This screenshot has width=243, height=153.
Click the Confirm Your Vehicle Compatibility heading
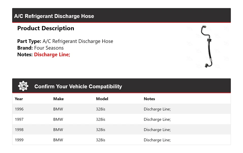(x=78, y=87)
